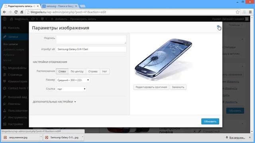Click the Атрибут alt input field
Viewport: 255px width, 143px height.
[91, 49]
